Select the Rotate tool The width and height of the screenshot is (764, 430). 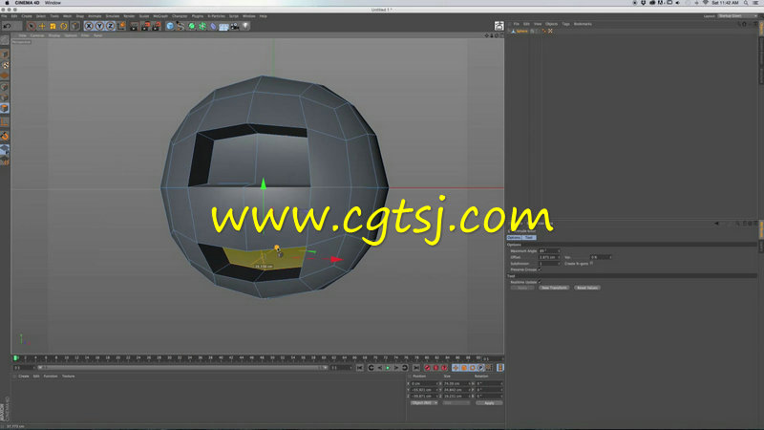click(x=63, y=26)
